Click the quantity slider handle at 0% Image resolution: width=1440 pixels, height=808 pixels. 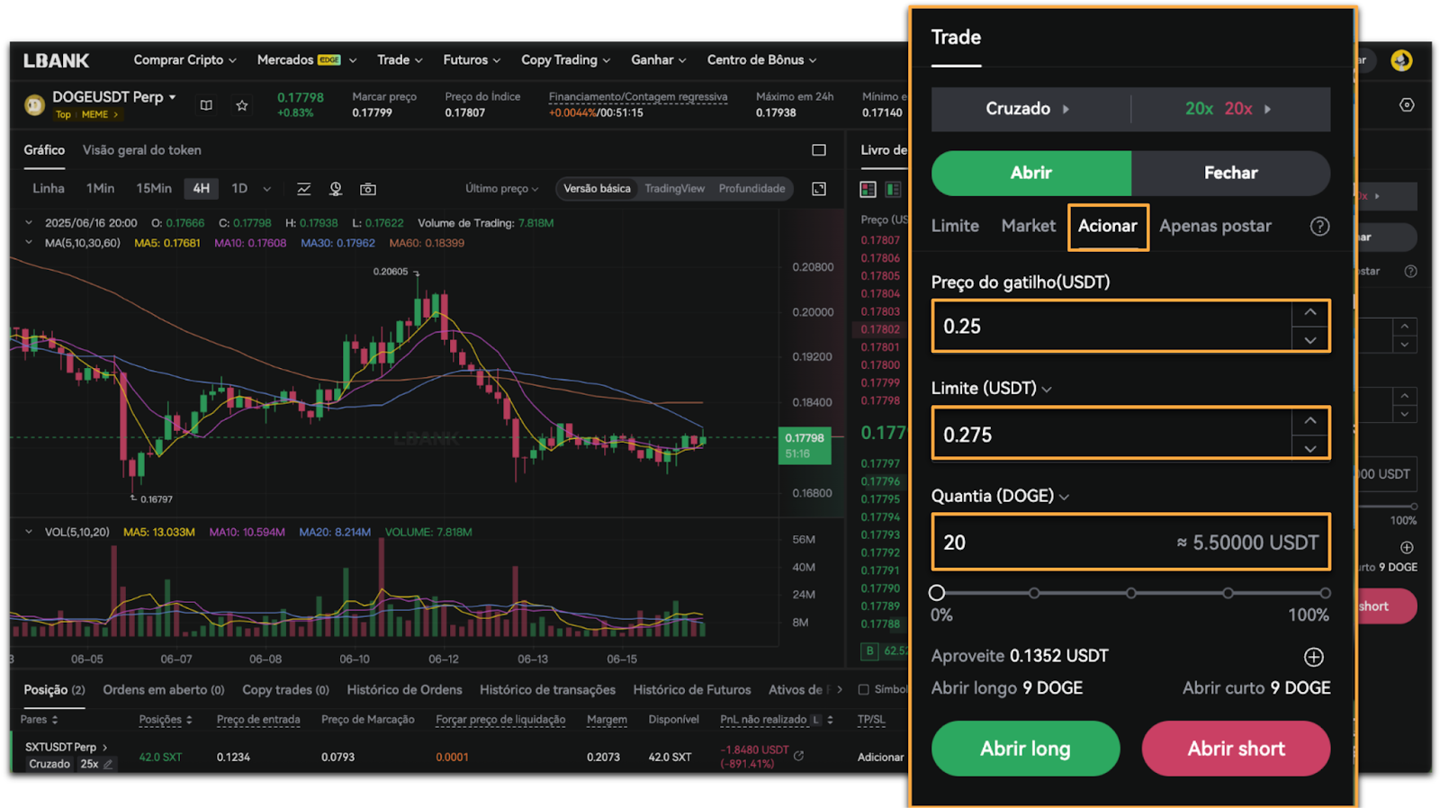937,593
